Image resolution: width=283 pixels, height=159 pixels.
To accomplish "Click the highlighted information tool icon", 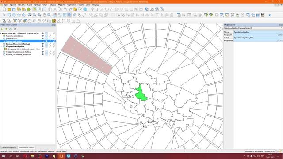I will 69,15.
